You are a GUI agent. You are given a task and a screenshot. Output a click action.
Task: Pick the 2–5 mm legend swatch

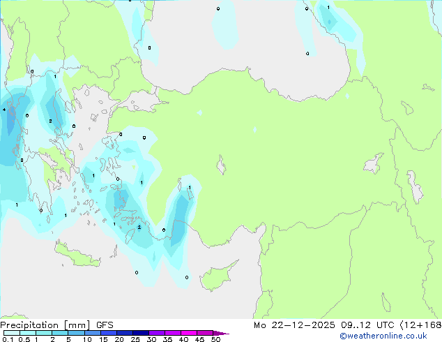click(x=60, y=333)
